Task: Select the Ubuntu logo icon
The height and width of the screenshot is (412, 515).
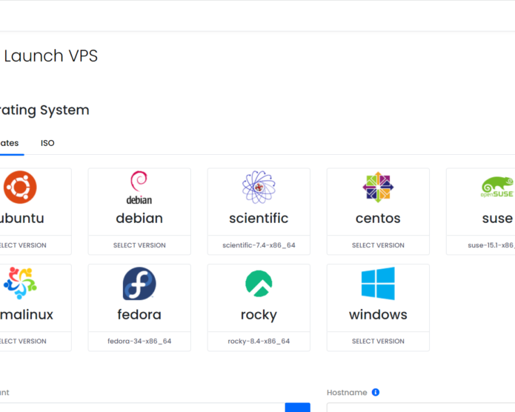Action: pyautogui.click(x=20, y=187)
